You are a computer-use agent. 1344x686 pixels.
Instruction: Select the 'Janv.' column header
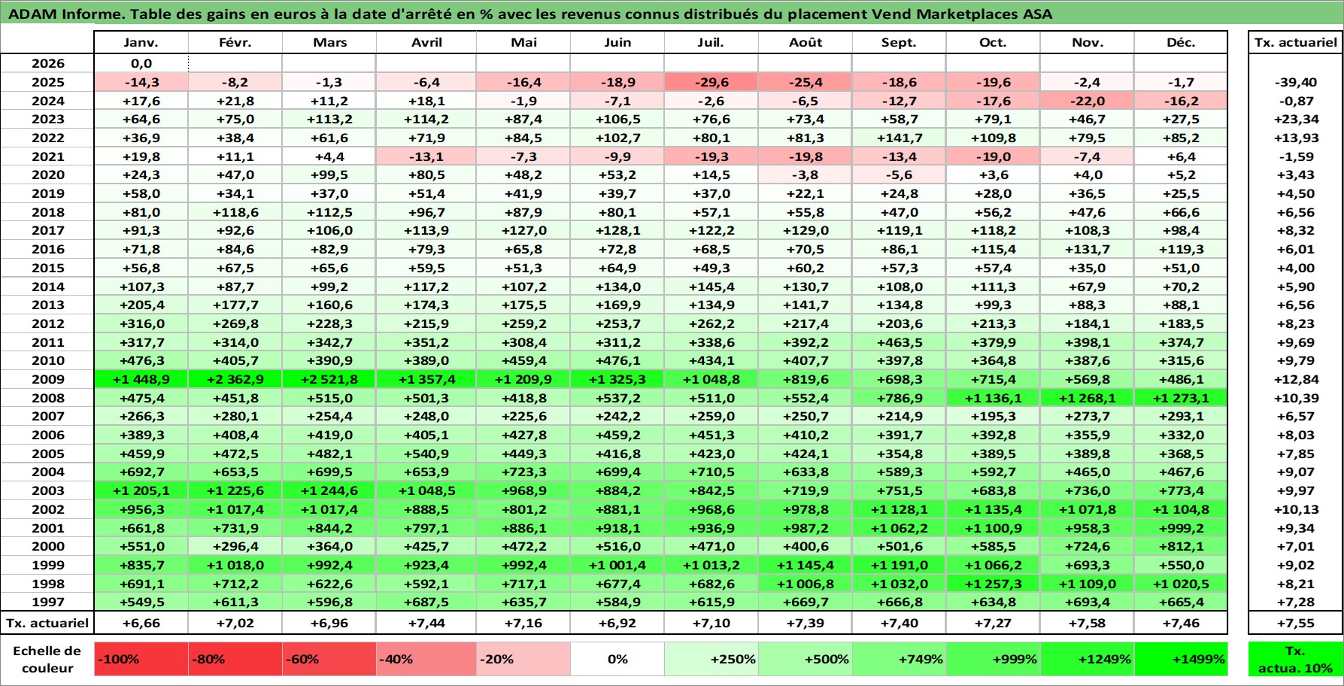tap(141, 43)
